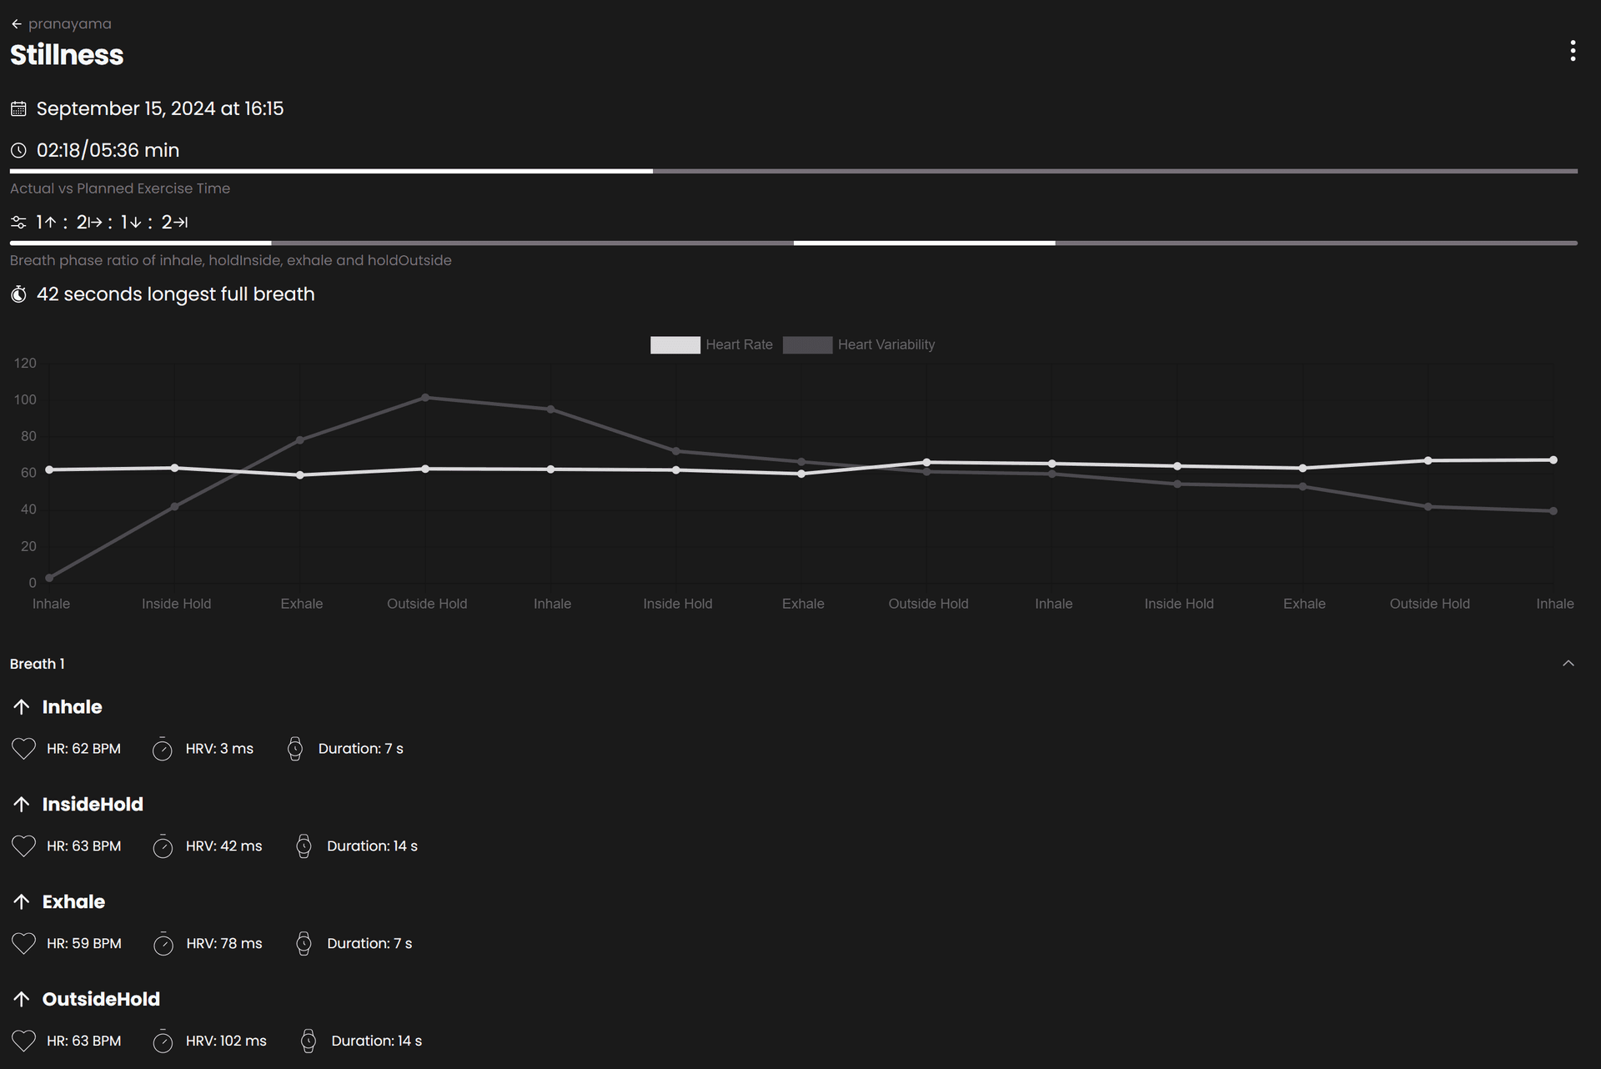Image resolution: width=1601 pixels, height=1069 pixels.
Task: Click the sliders icon by breath ratio
Action: (18, 223)
